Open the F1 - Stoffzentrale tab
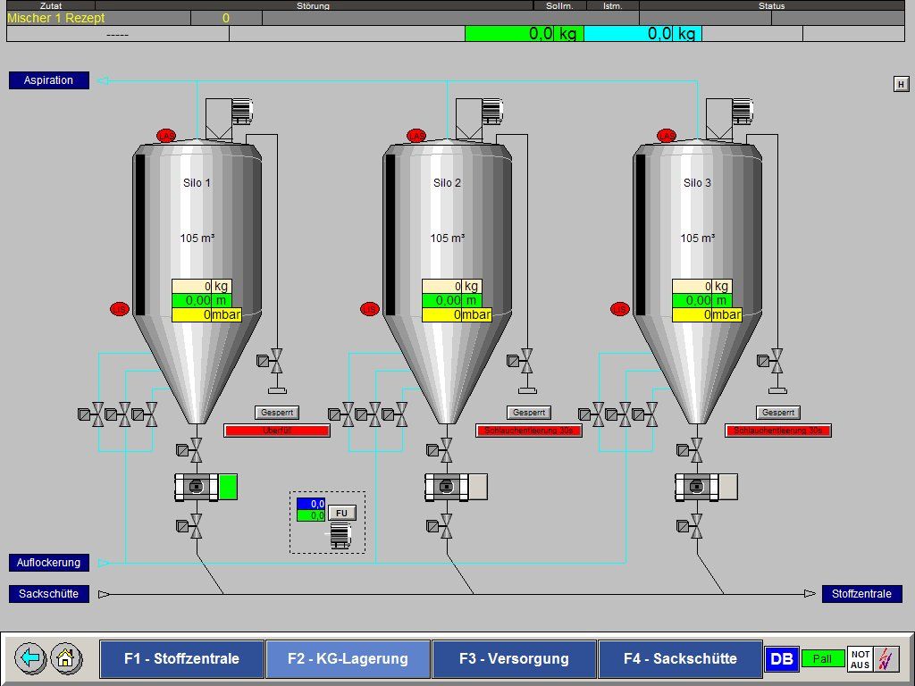The height and width of the screenshot is (686, 915). click(181, 659)
